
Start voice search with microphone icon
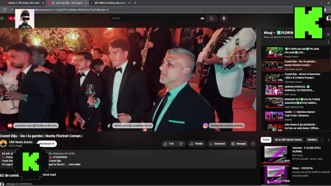pos(224,18)
